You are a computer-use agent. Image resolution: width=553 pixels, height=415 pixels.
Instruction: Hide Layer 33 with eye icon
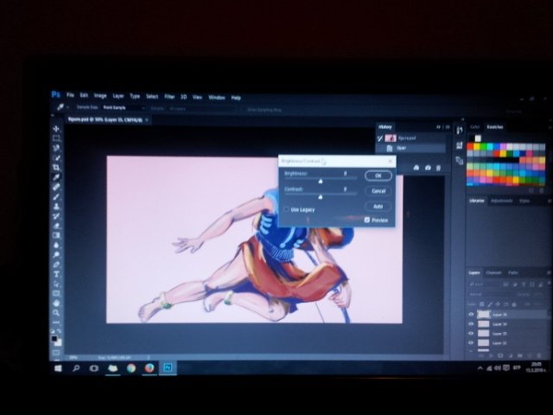click(471, 333)
